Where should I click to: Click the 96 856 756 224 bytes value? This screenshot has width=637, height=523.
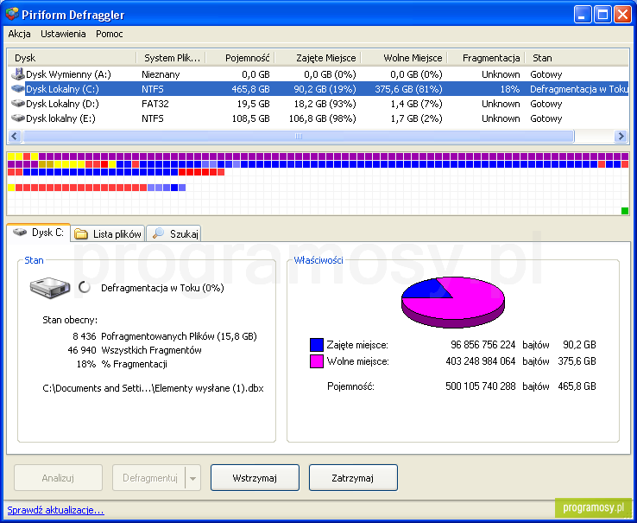(x=483, y=345)
